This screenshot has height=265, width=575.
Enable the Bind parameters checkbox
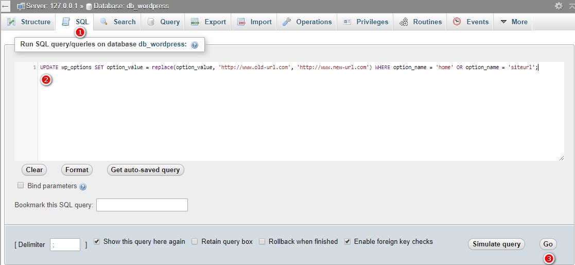pyautogui.click(x=21, y=186)
